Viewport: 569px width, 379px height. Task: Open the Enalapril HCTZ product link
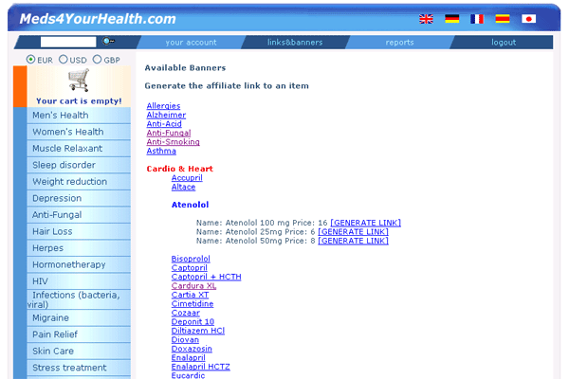pos(201,367)
